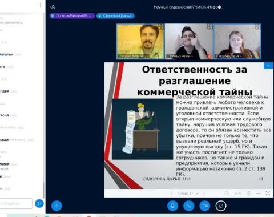Make Лопухов Виталий webcam fullscreen

tap(161, 27)
